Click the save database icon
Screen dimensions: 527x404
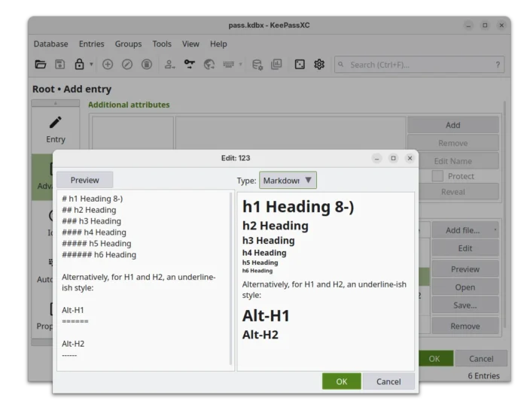pos(59,65)
